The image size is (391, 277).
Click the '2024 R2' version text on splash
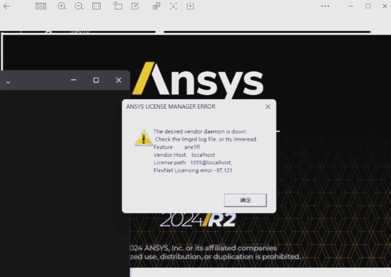point(198,219)
